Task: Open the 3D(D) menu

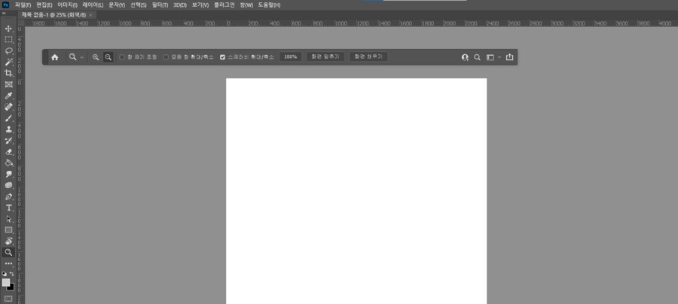Action: coord(180,5)
